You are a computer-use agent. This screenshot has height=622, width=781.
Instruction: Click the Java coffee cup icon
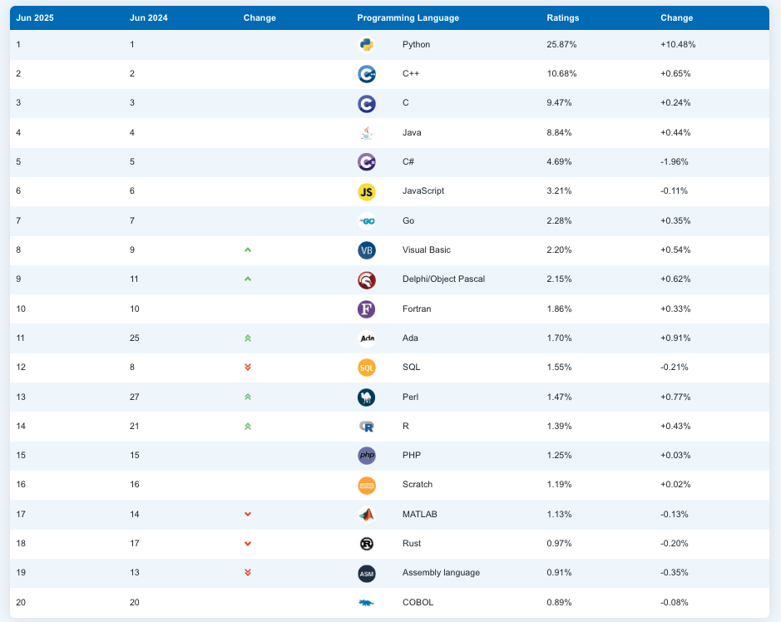point(366,133)
